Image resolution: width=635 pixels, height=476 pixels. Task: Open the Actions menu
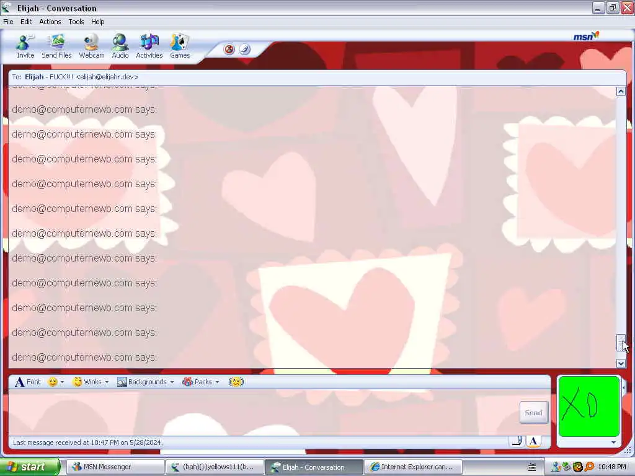(x=50, y=22)
